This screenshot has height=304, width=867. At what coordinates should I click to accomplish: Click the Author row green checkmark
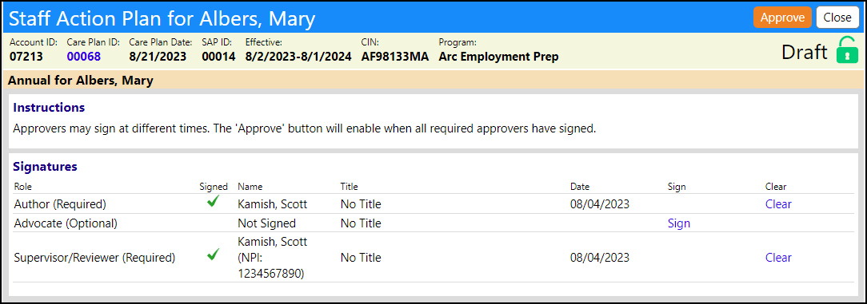pyautogui.click(x=213, y=203)
